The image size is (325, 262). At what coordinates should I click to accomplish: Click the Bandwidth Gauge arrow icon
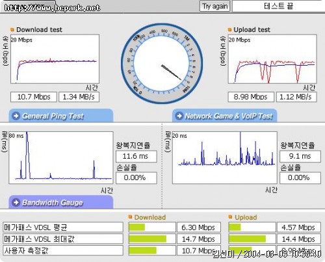tap(16, 202)
